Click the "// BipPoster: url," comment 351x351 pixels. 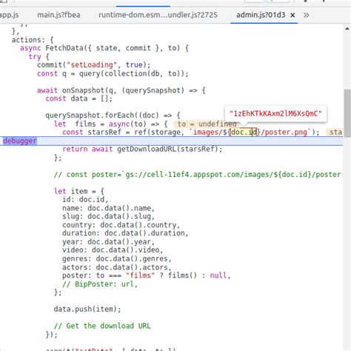[x=100, y=284]
